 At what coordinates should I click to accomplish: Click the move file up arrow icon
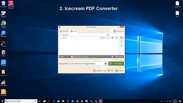tap(121, 41)
